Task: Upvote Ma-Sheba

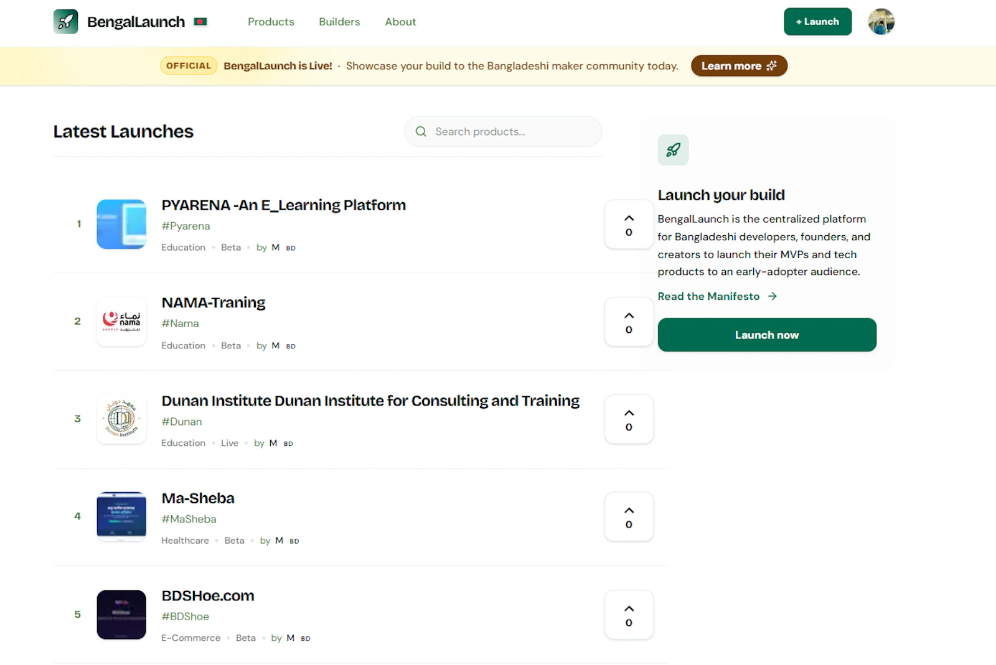Action: click(629, 517)
